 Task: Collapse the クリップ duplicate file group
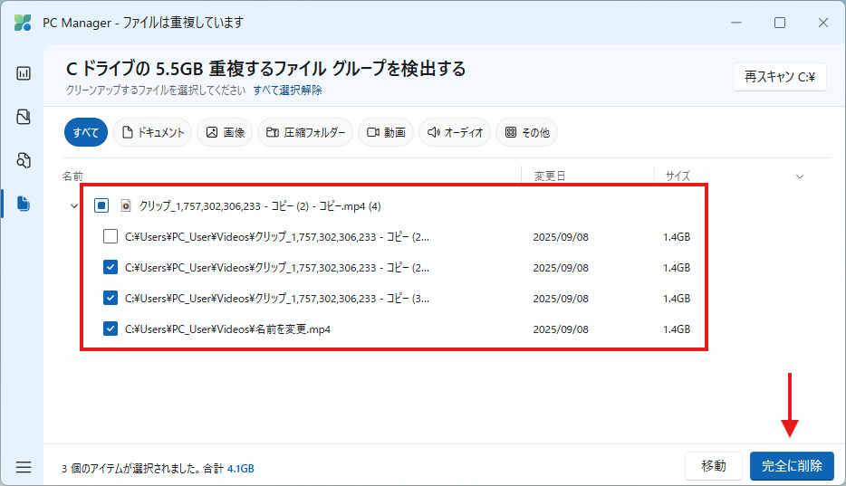73,206
